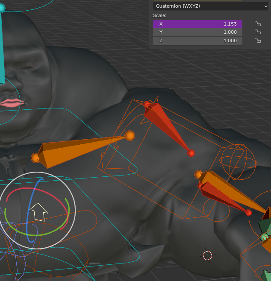Screen dimensions: 271x281
Task: Click the Scale Z field showing 1.000
Action: [197, 41]
